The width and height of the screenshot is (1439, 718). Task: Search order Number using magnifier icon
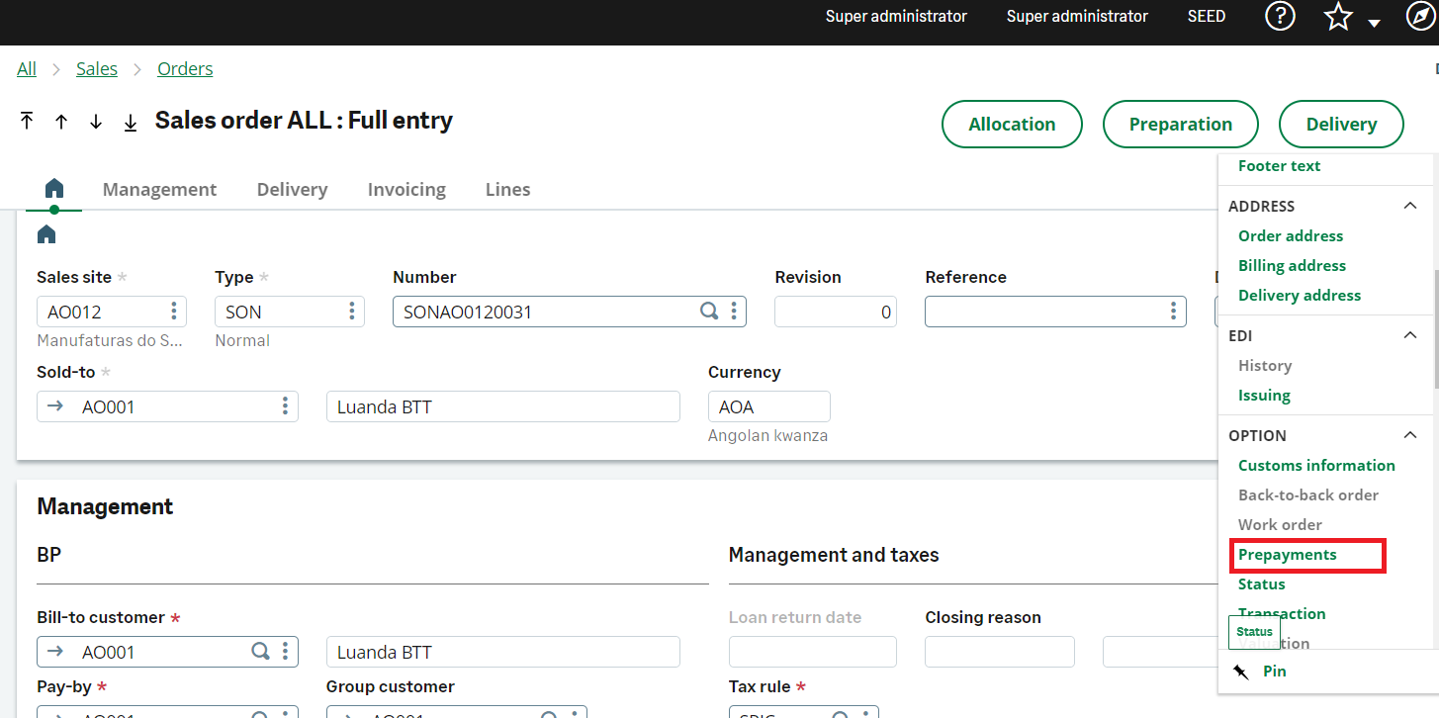pyautogui.click(x=709, y=311)
